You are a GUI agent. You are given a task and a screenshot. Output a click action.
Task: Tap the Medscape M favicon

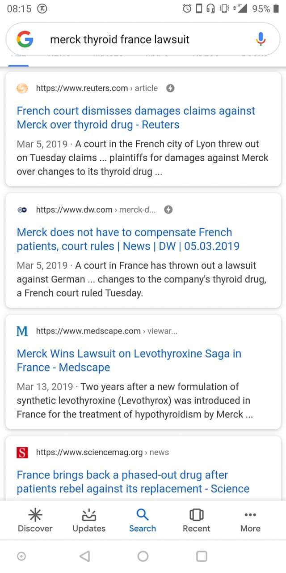click(22, 331)
